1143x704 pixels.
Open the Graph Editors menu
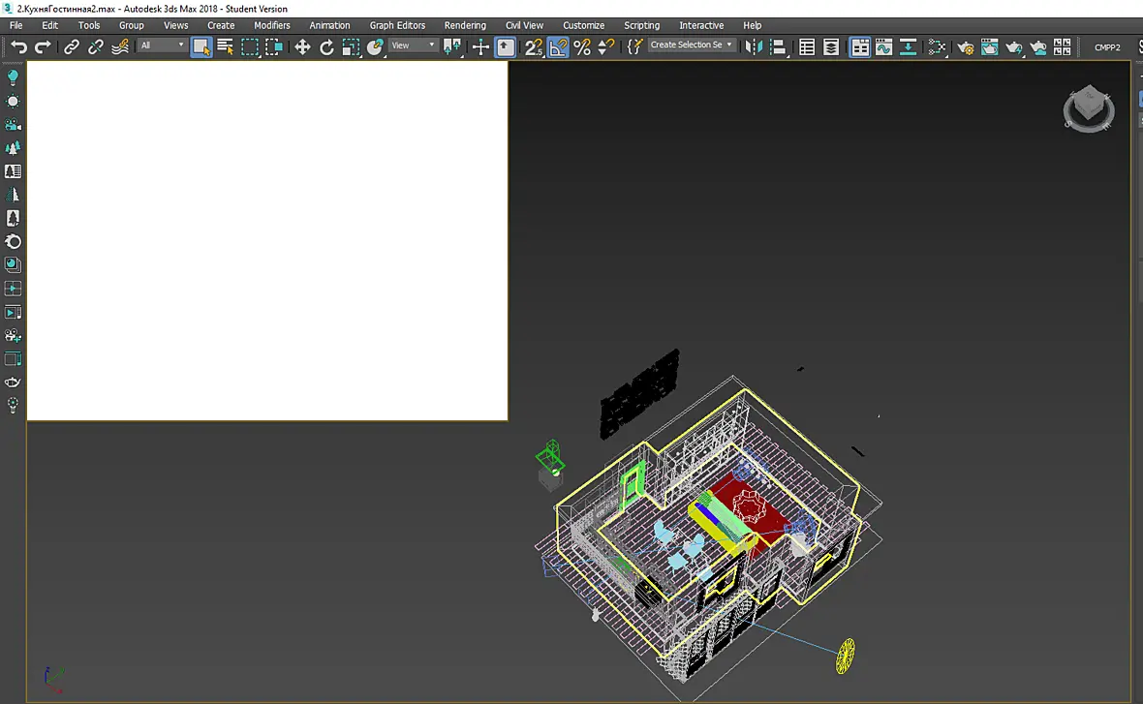click(x=397, y=25)
